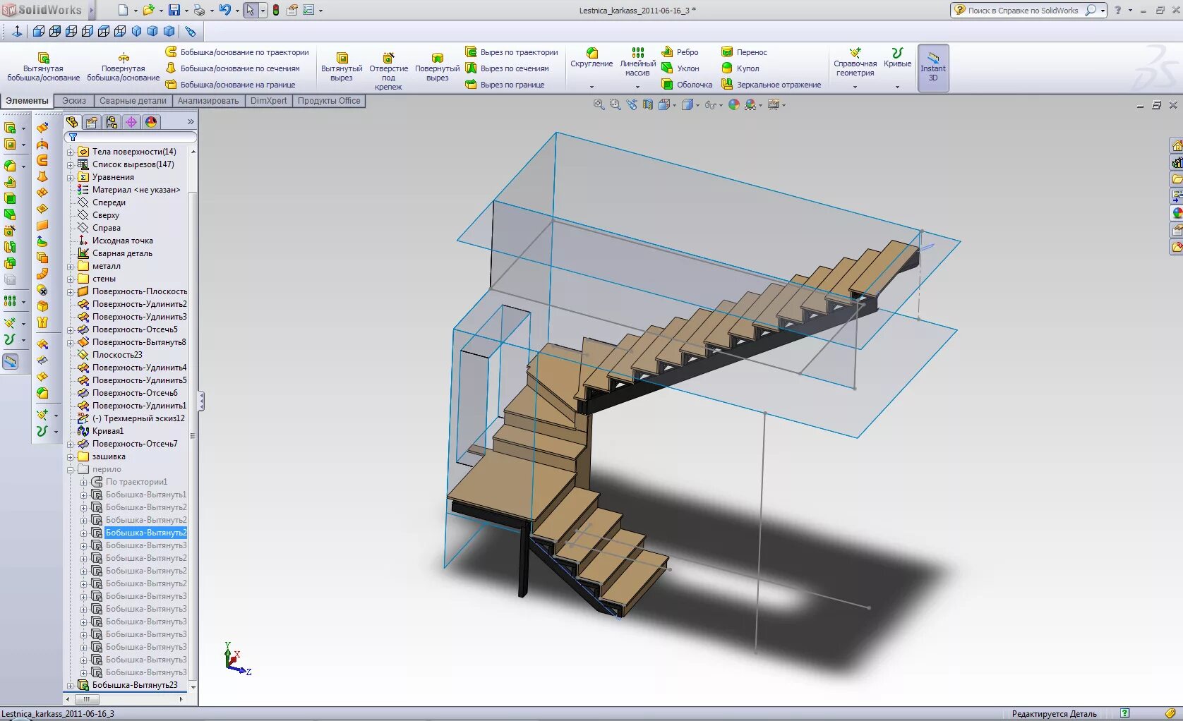Open DisplayManager appearance tab

(151, 122)
